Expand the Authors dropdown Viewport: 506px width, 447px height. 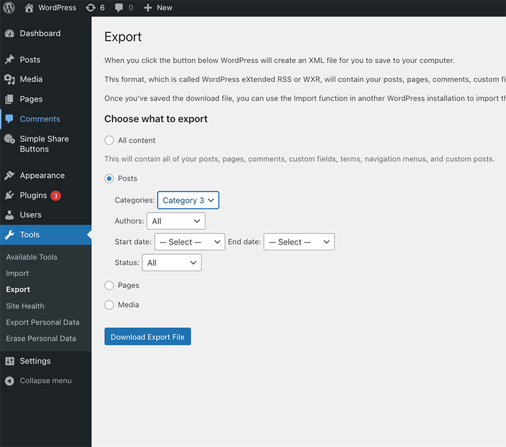click(176, 220)
